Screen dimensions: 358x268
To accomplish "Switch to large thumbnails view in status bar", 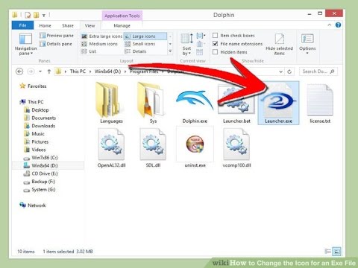I will pyautogui.click(x=336, y=252).
